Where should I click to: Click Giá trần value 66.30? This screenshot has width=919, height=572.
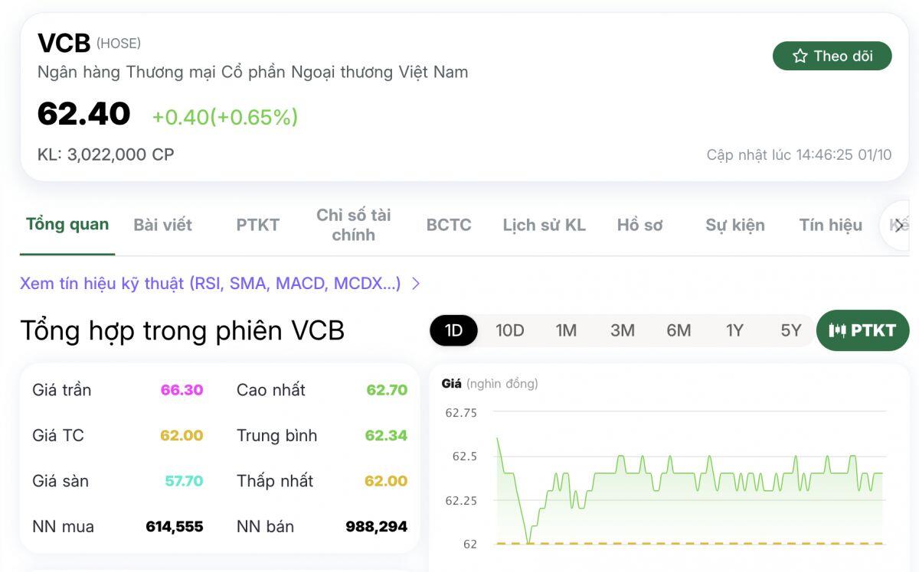point(182,390)
